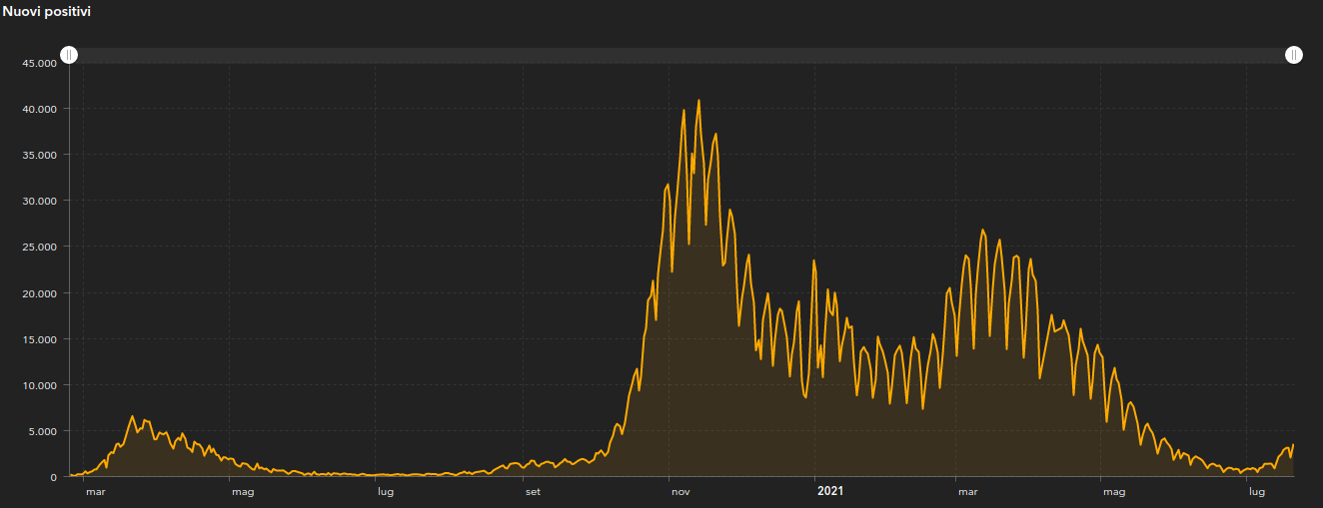
Task: Click the '10.000' y-axis label
Action: click(38, 385)
